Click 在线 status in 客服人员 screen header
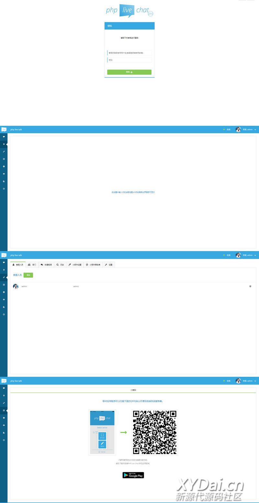 click(227, 255)
